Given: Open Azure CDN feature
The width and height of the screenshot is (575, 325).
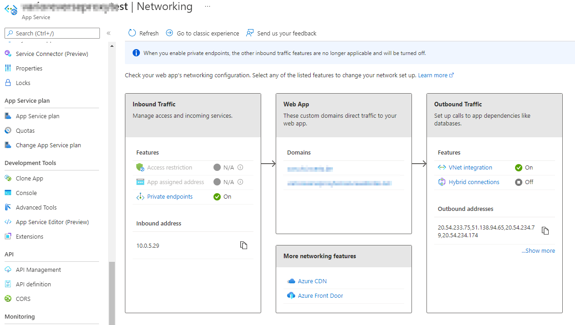Looking at the screenshot, I should tap(312, 281).
